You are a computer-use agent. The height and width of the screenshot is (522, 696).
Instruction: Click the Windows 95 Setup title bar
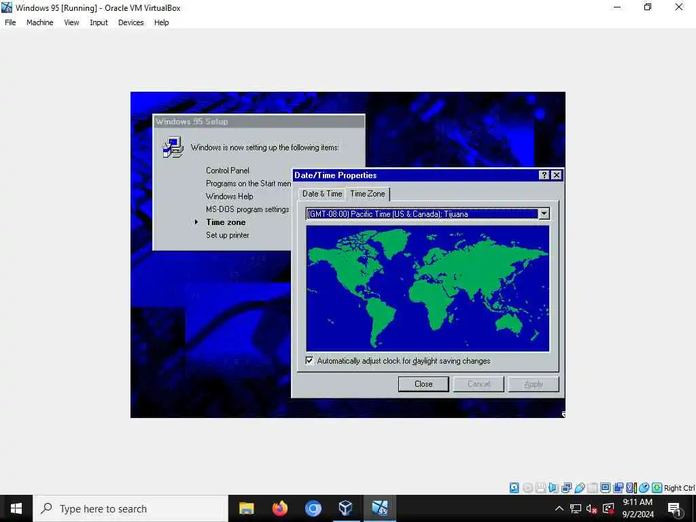click(259, 122)
